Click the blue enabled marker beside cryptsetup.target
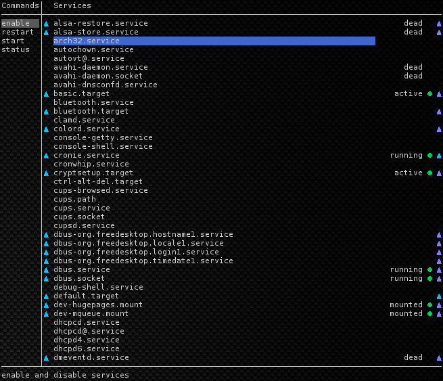Viewport: 443px width, 381px height. coord(46,173)
